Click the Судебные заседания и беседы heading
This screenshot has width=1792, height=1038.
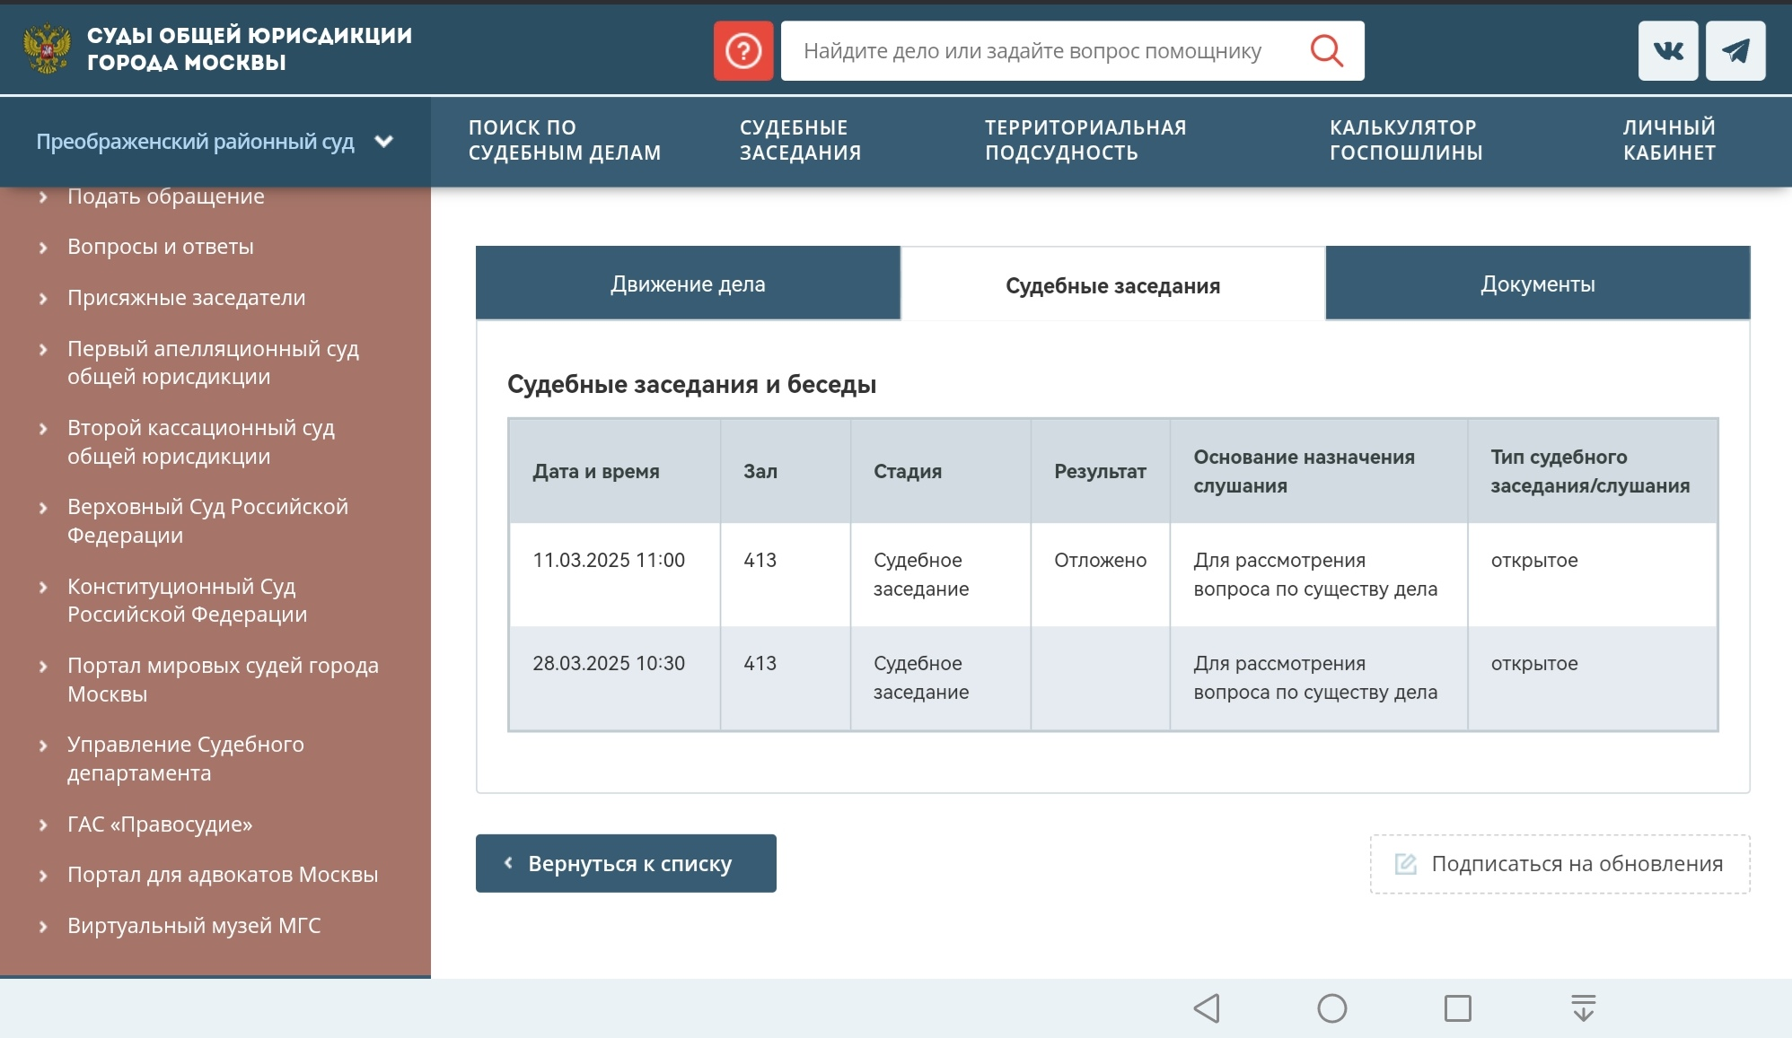[691, 384]
